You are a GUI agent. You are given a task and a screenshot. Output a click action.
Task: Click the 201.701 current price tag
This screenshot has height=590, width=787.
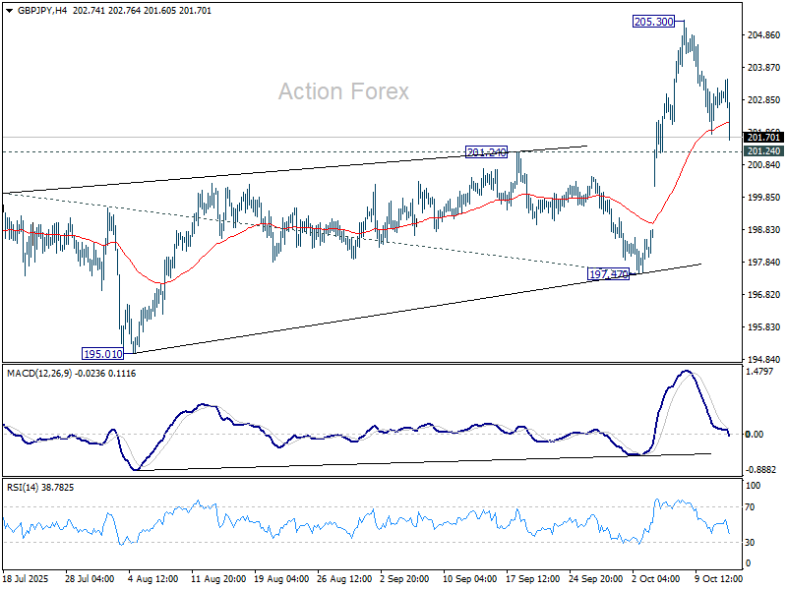pos(764,138)
